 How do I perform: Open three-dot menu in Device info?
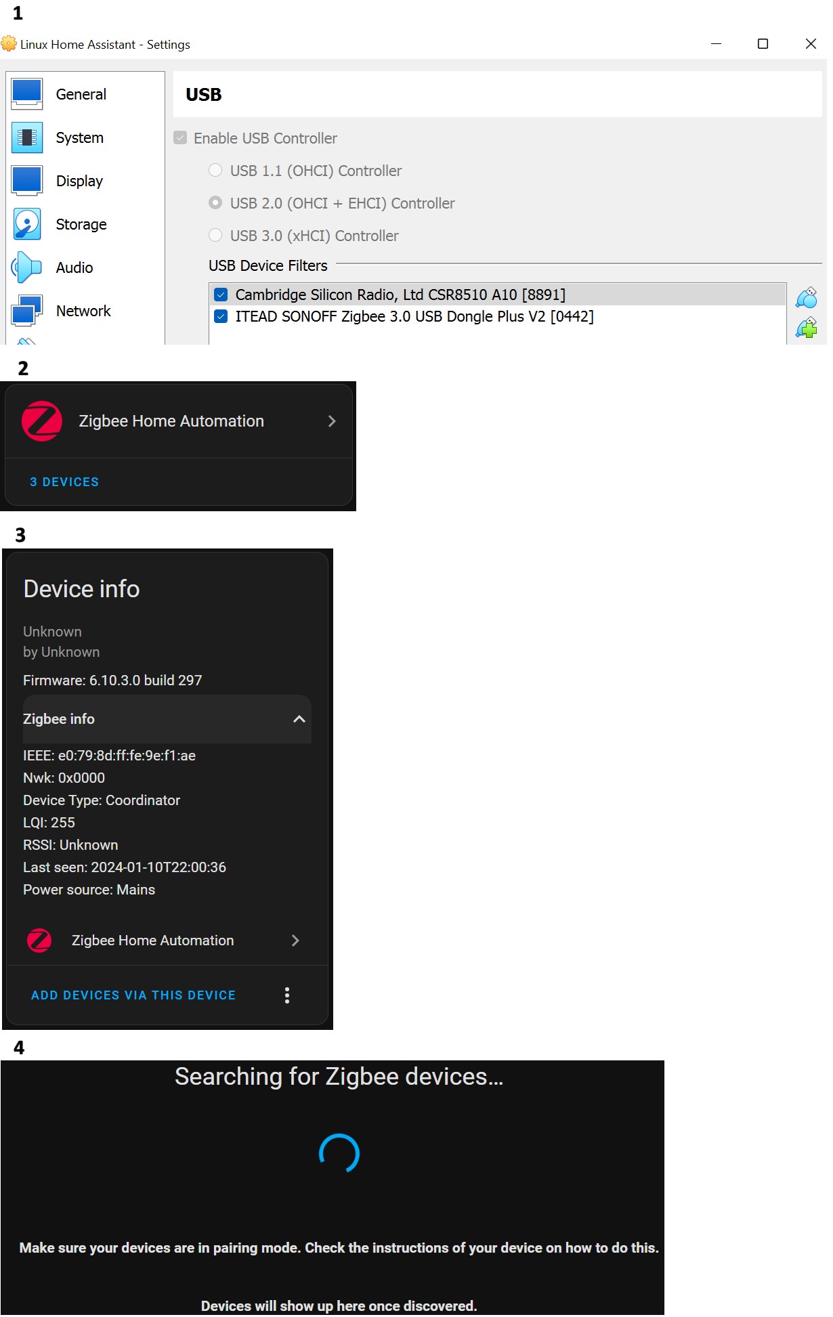(x=287, y=995)
